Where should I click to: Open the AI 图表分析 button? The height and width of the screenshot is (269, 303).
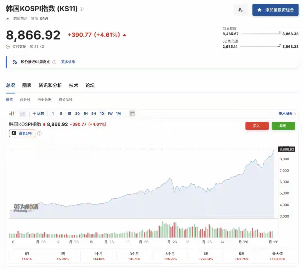tap(22, 133)
